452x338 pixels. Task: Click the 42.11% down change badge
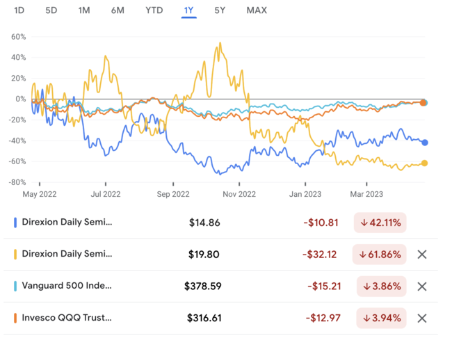pyautogui.click(x=380, y=223)
